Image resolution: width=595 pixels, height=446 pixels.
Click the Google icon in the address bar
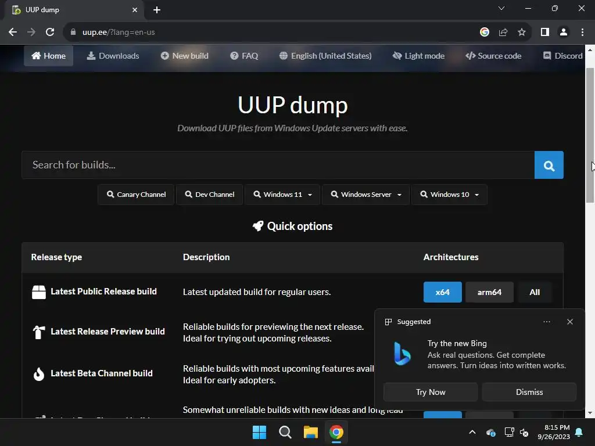pyautogui.click(x=484, y=33)
